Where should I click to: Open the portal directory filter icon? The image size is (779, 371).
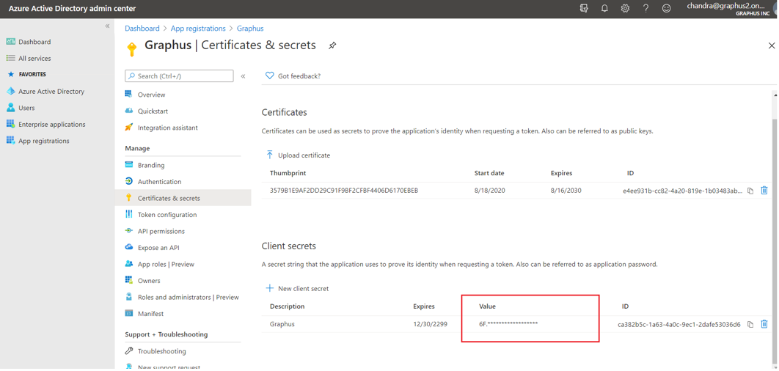tap(584, 9)
